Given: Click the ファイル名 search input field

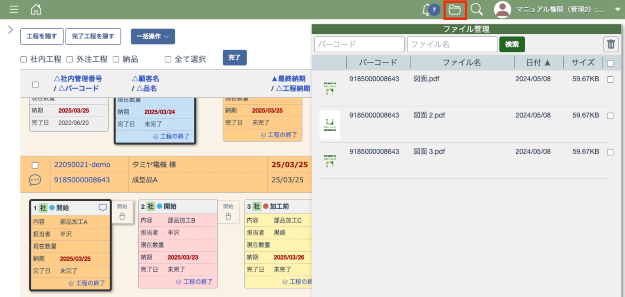Looking at the screenshot, I should (x=452, y=44).
